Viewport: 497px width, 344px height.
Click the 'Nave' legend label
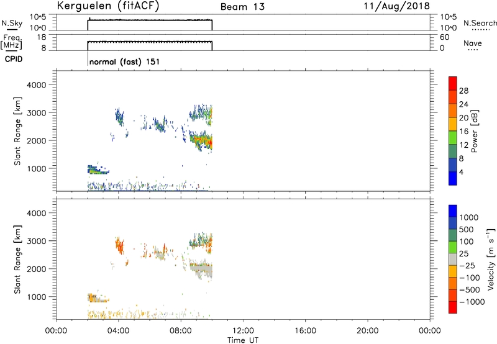(x=473, y=43)
